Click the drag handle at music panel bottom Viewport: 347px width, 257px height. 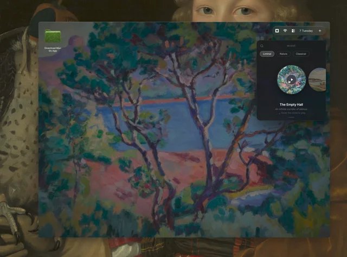tap(291, 117)
